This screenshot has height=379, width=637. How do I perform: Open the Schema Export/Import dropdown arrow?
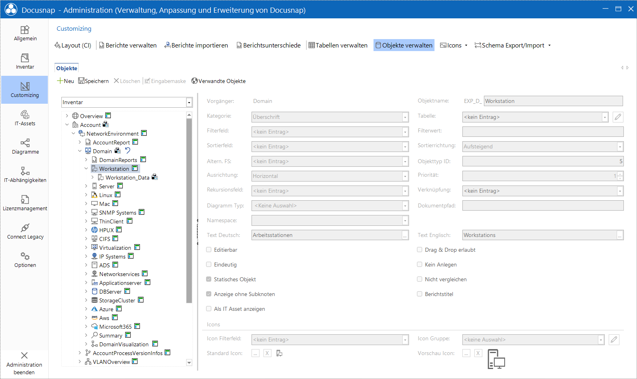click(549, 45)
